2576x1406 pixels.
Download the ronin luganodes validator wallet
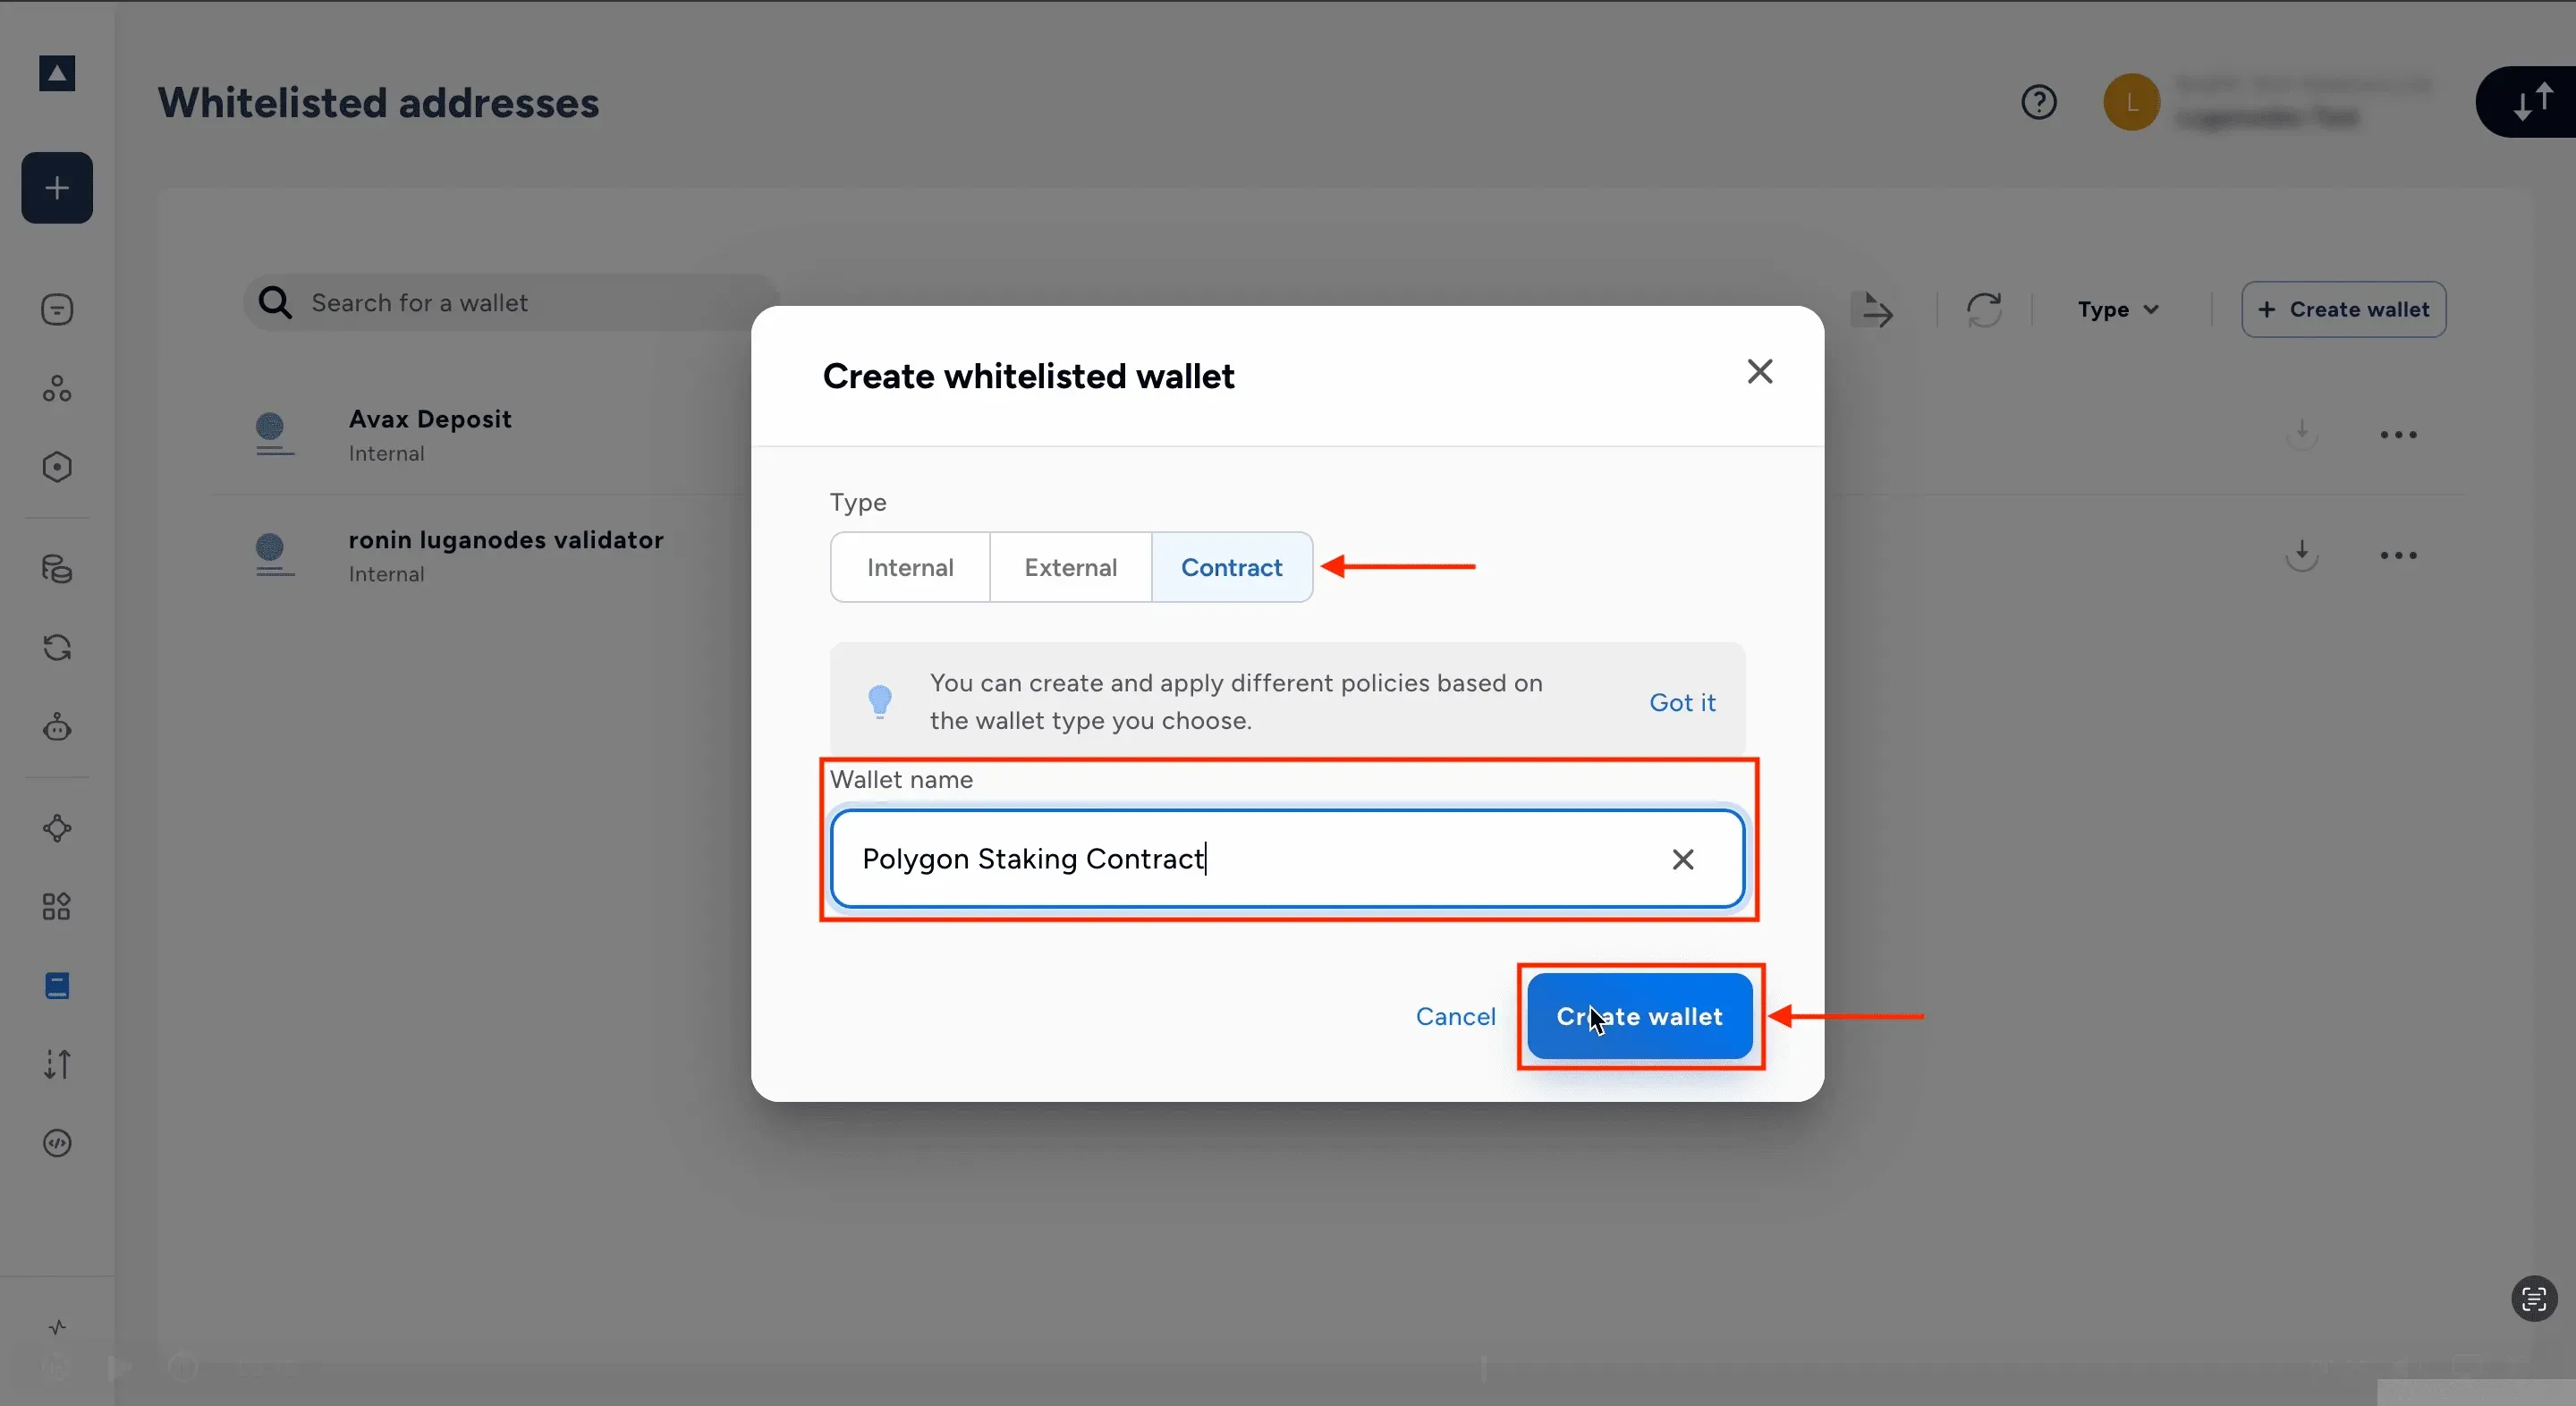point(2302,555)
